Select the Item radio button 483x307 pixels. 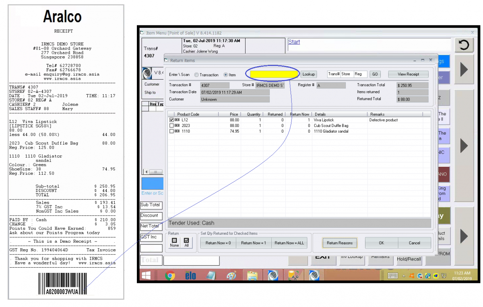point(225,75)
